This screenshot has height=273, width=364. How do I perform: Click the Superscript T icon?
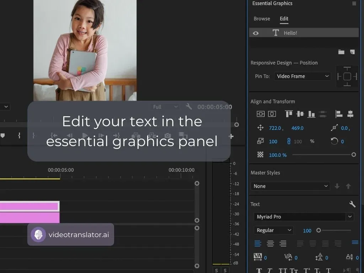[307, 271]
